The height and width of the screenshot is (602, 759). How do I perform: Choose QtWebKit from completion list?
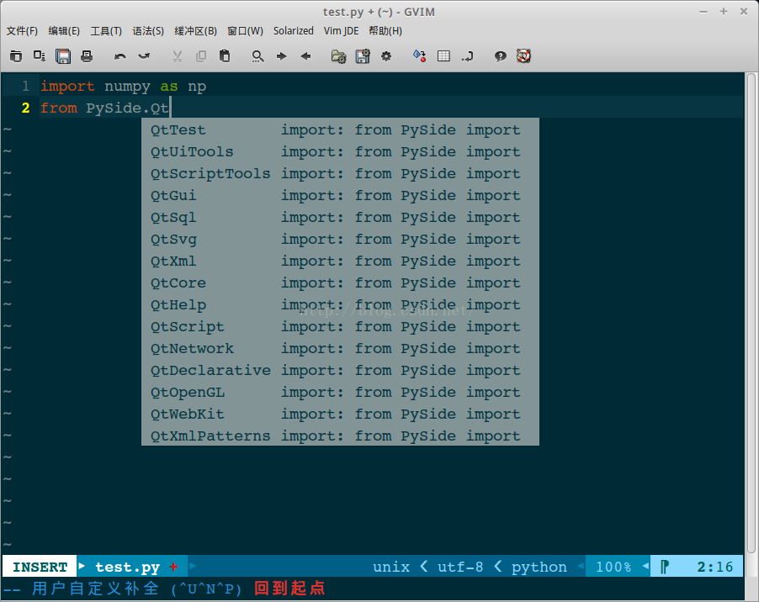340,414
